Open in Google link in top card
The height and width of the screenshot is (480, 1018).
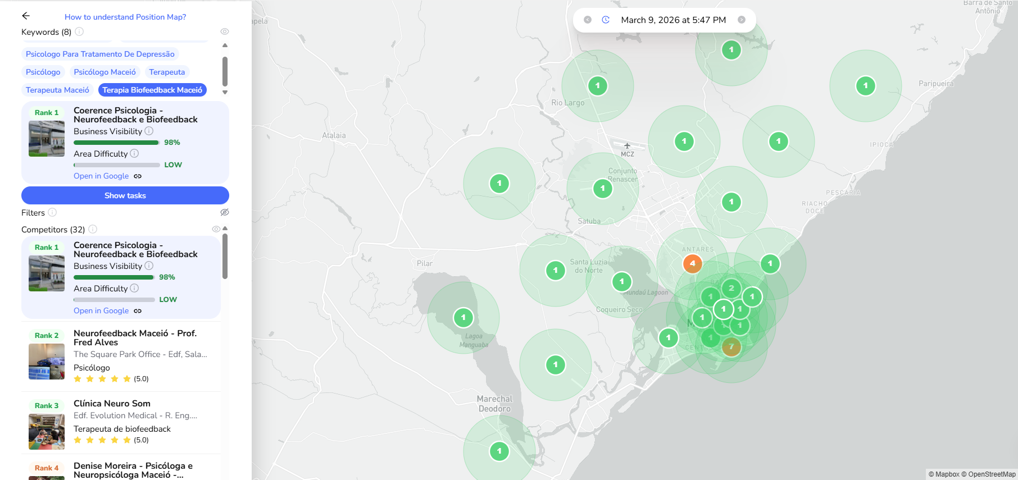pyautogui.click(x=101, y=176)
